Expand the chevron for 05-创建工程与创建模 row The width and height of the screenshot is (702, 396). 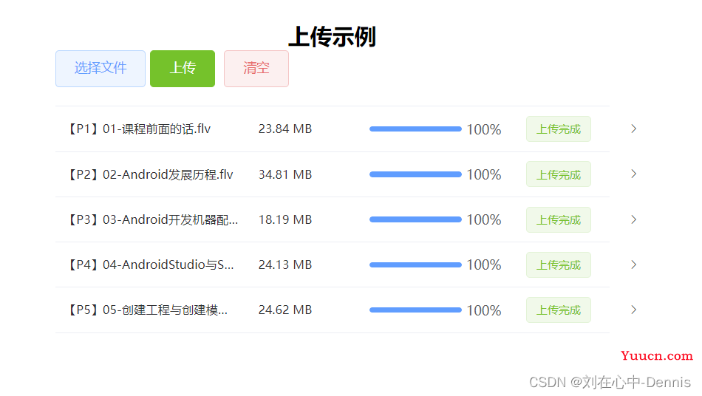click(x=633, y=310)
